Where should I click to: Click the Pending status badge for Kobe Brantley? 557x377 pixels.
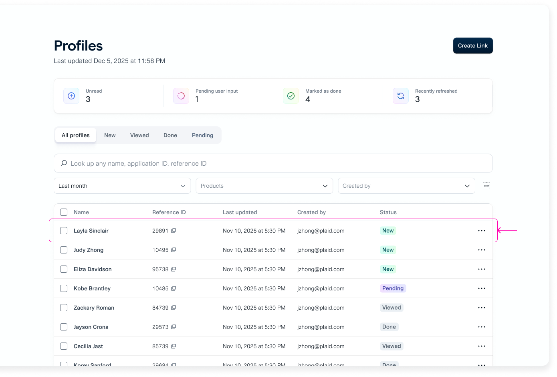(393, 288)
